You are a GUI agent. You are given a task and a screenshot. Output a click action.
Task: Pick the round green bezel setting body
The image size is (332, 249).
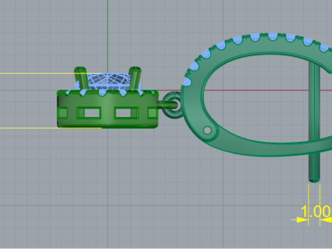click(107, 109)
